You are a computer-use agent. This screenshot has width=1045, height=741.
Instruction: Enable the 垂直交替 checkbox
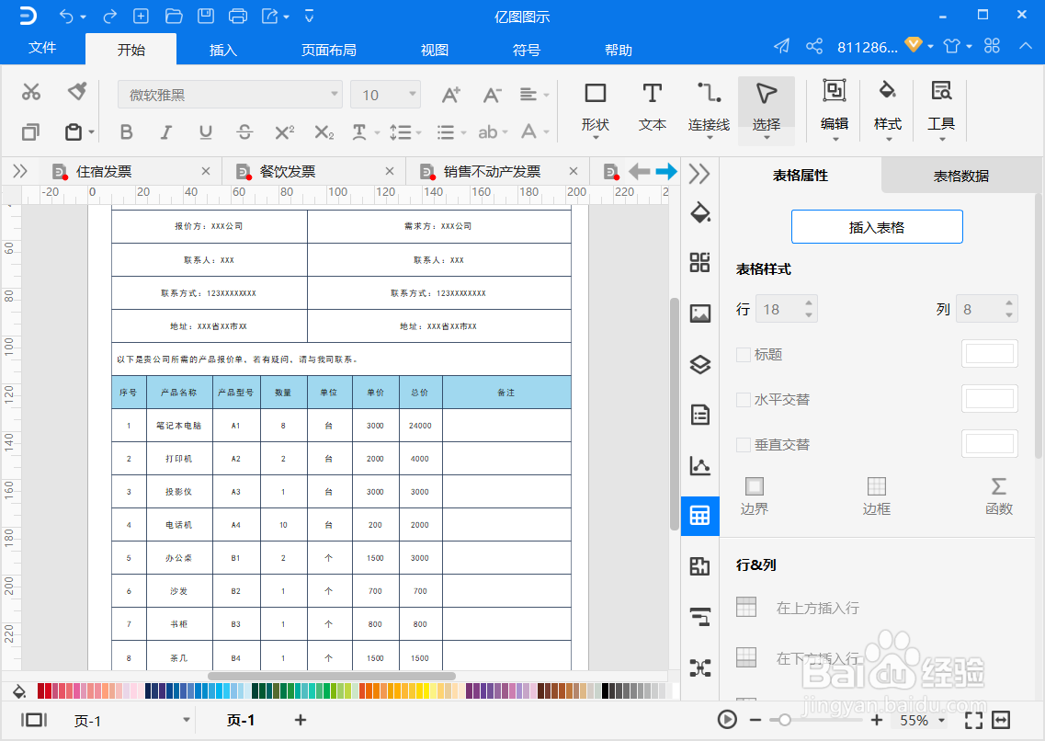(x=744, y=444)
